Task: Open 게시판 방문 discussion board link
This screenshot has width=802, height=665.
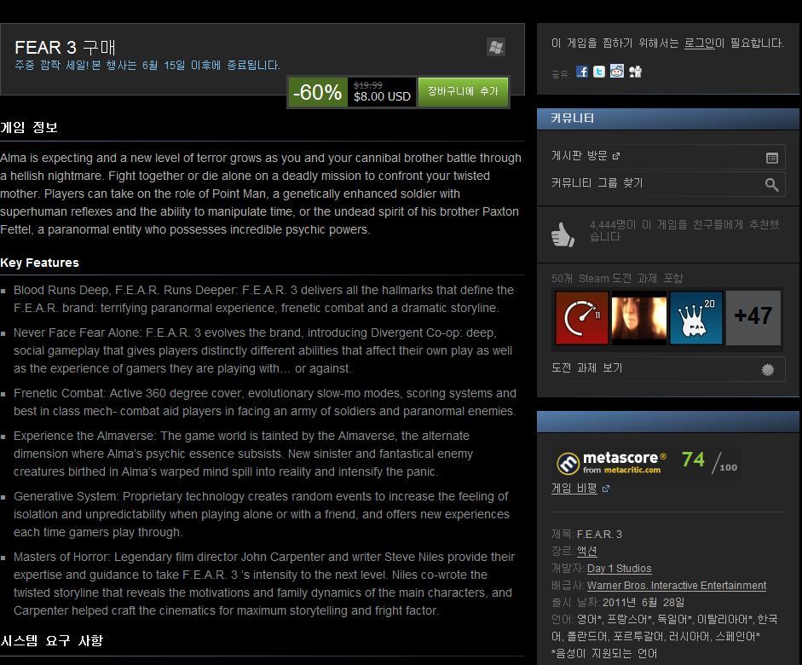Action: tap(579, 155)
